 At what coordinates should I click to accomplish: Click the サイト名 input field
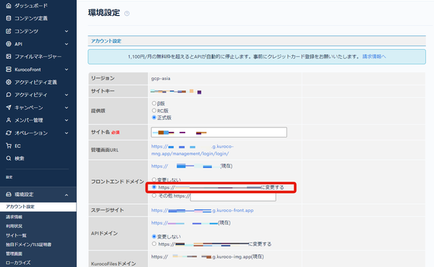(x=219, y=132)
